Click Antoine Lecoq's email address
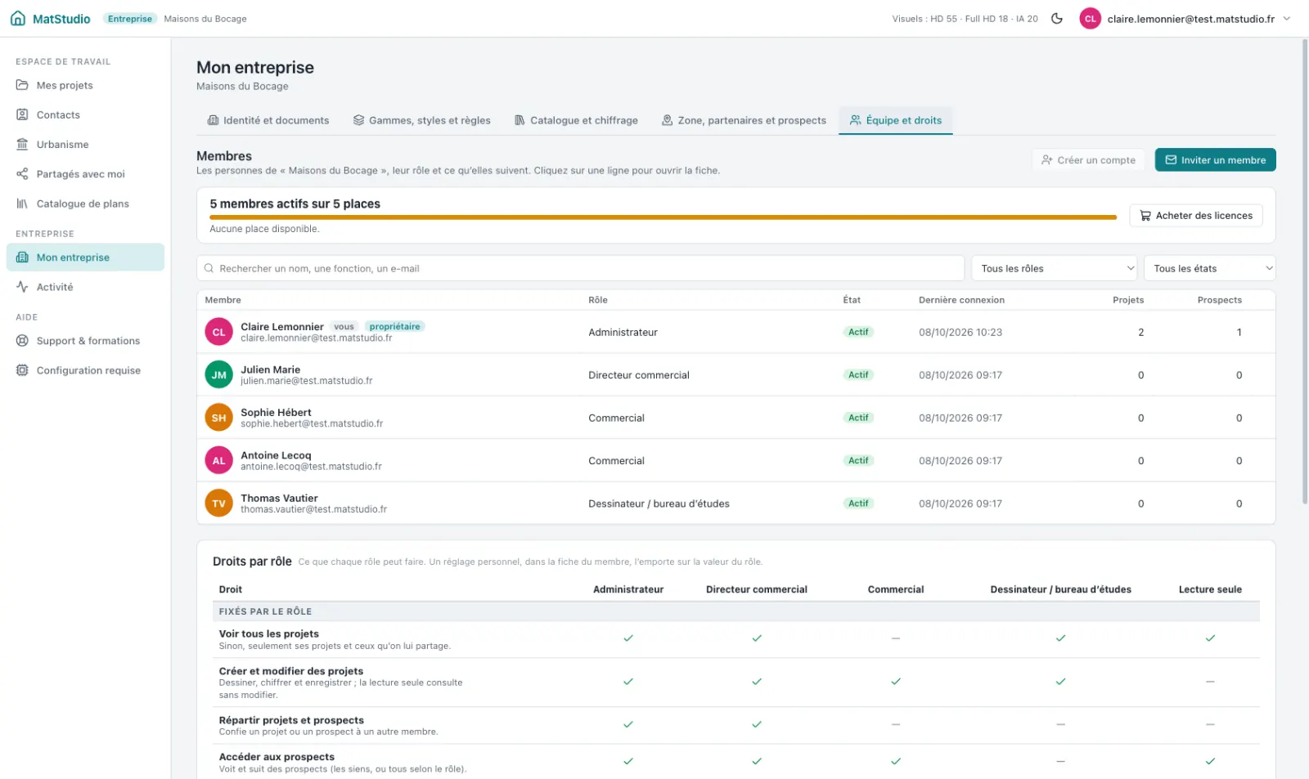The height and width of the screenshot is (779, 1309). [311, 467]
